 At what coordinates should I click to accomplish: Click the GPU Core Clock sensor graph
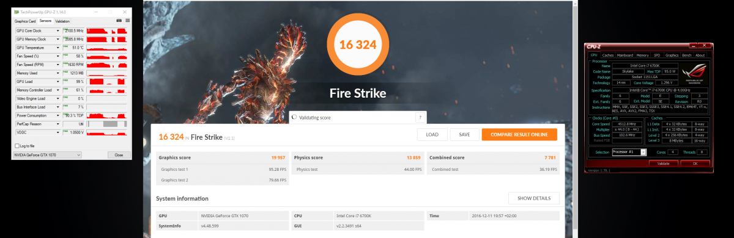[108, 31]
